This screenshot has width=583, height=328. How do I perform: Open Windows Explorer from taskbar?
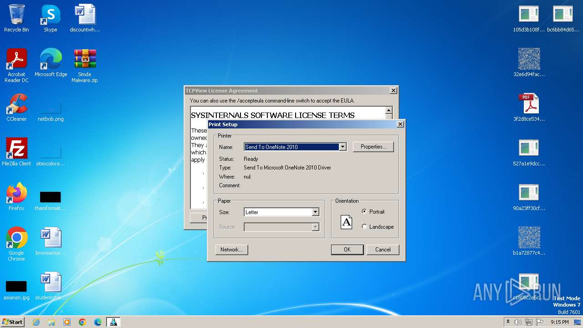51,322
